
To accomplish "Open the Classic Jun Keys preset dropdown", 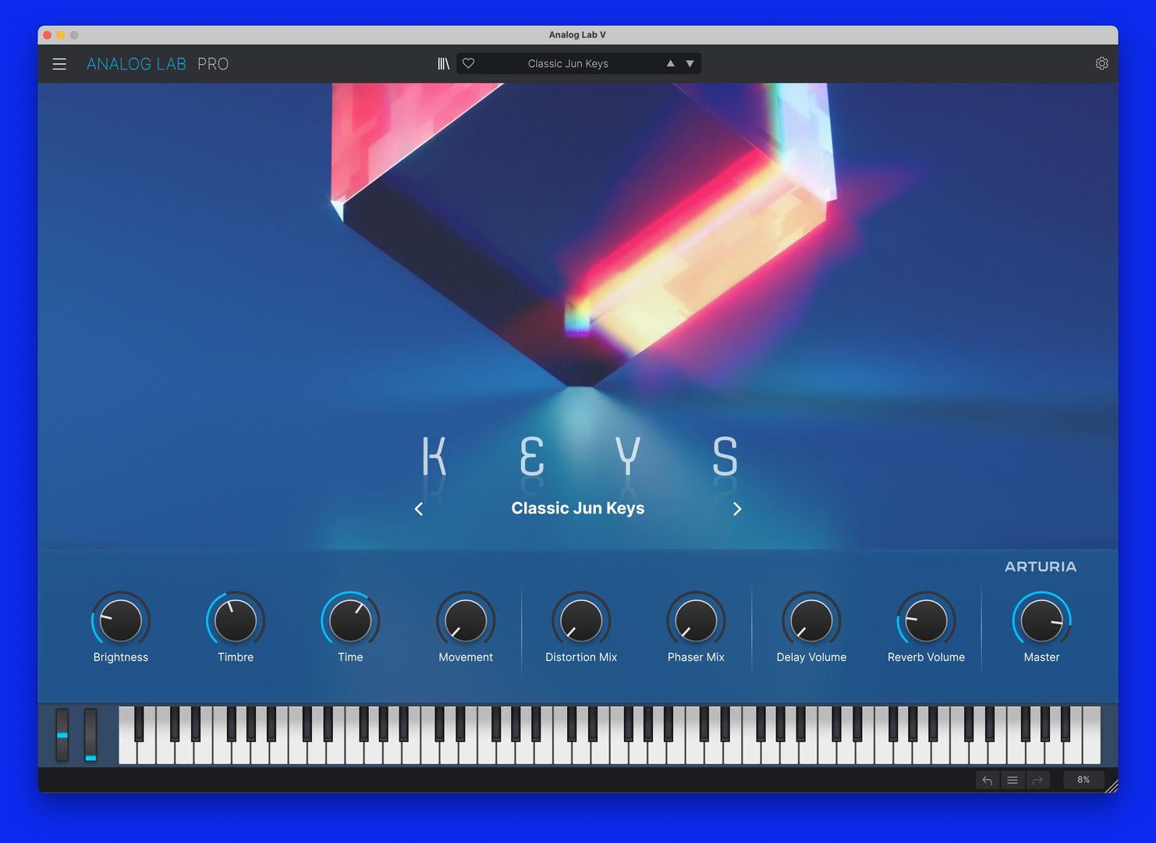I will (569, 63).
